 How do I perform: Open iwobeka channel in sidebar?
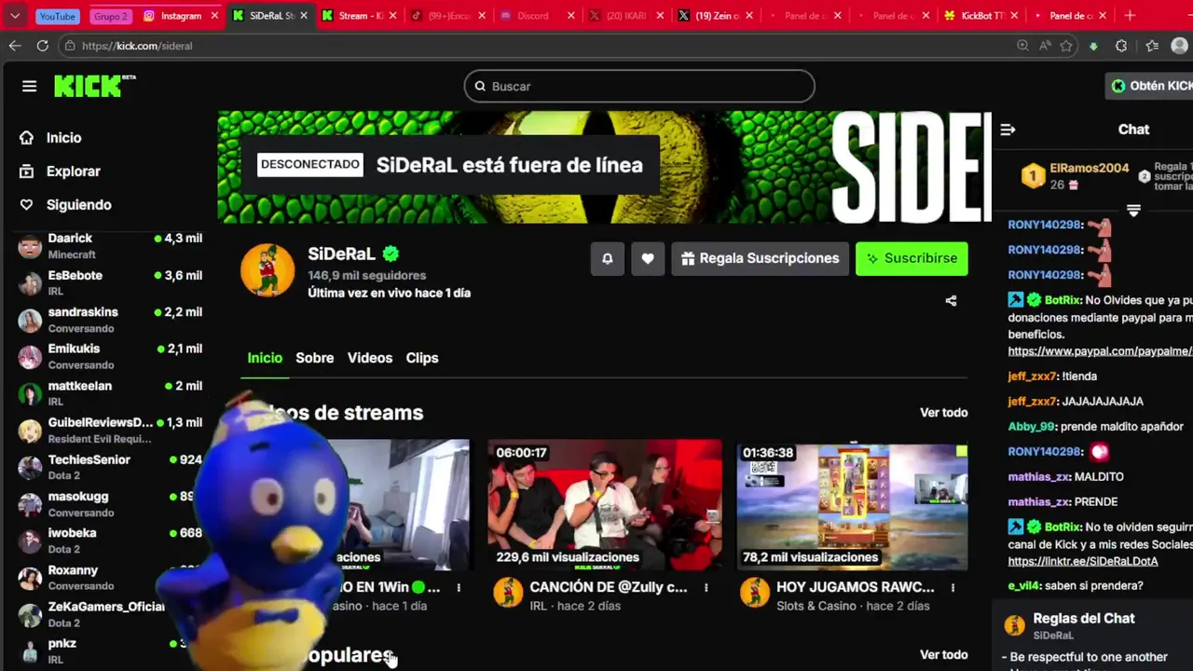[110, 541]
